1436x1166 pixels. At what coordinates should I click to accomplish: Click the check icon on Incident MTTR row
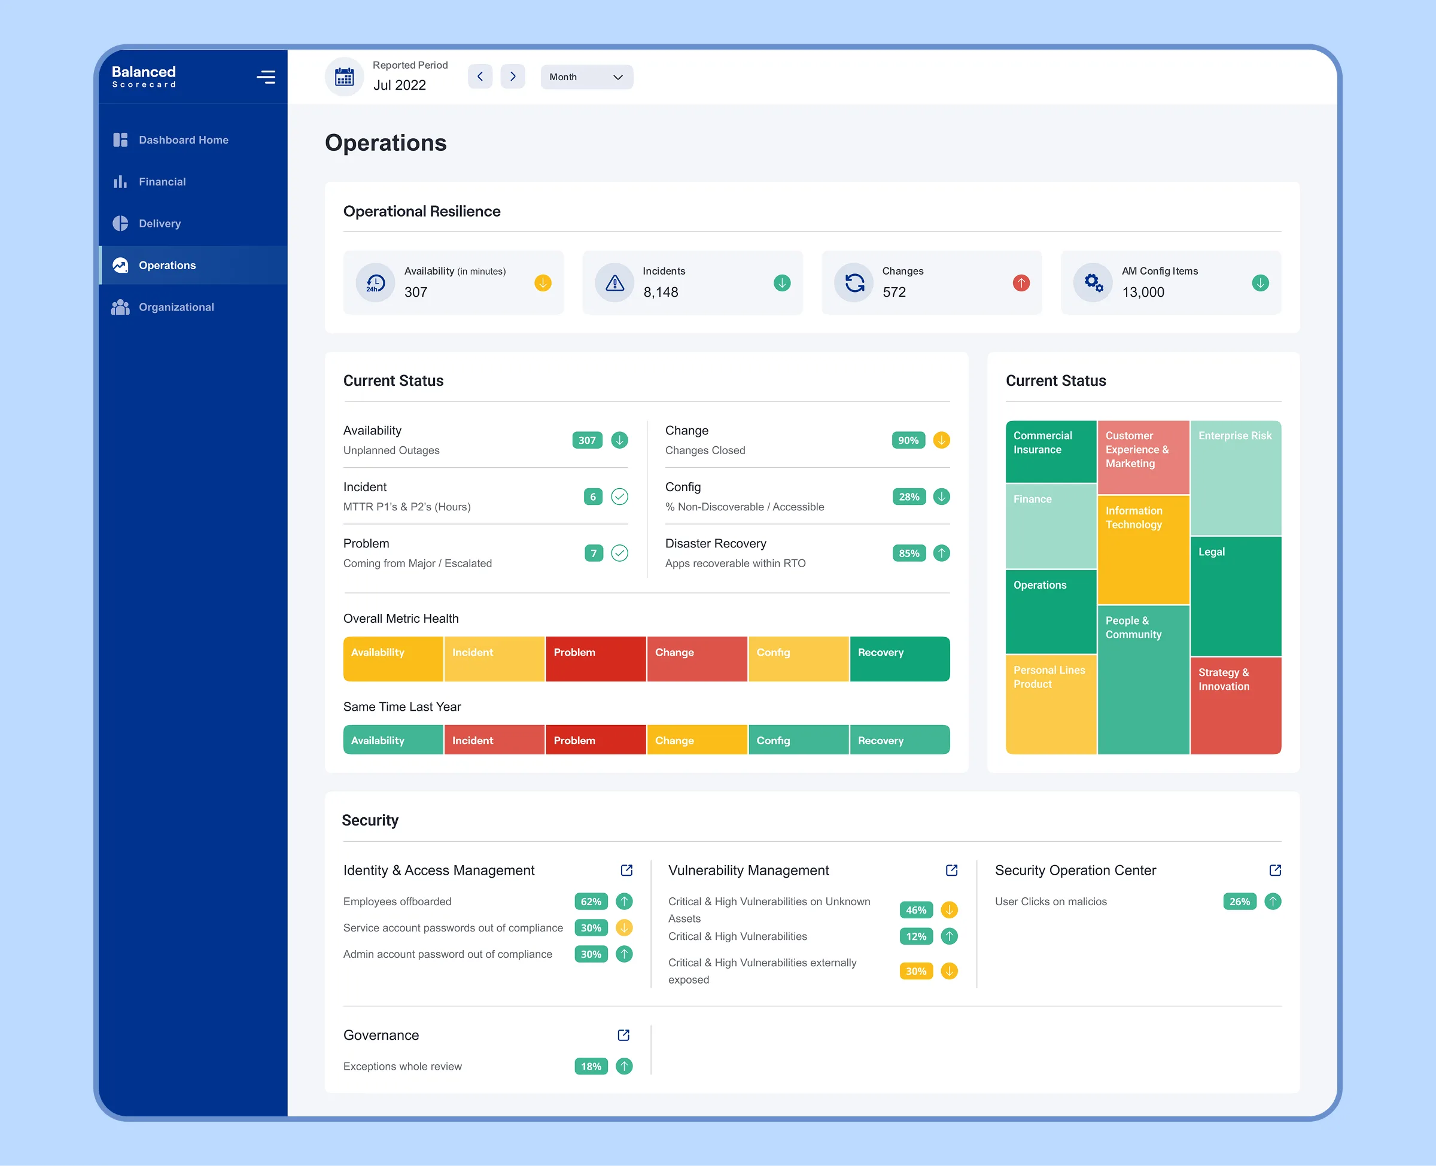tap(619, 497)
